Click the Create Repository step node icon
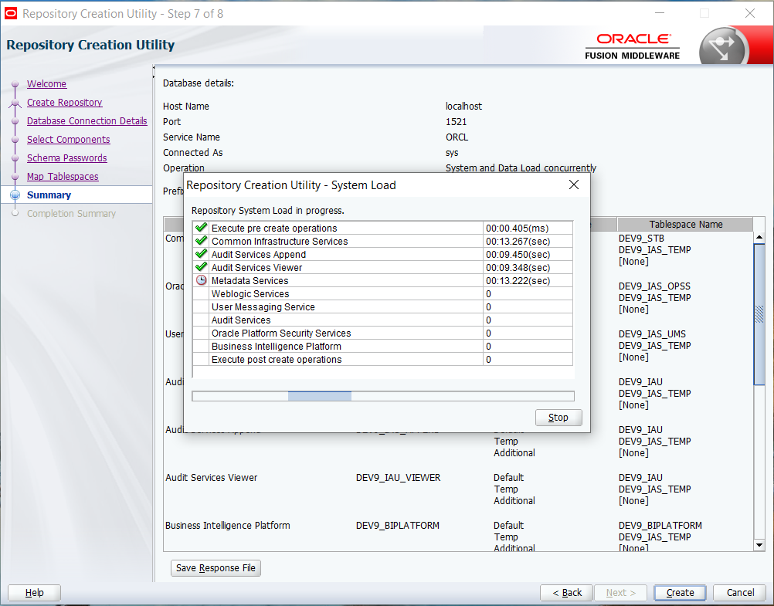Image resolution: width=774 pixels, height=606 pixels. 15,103
